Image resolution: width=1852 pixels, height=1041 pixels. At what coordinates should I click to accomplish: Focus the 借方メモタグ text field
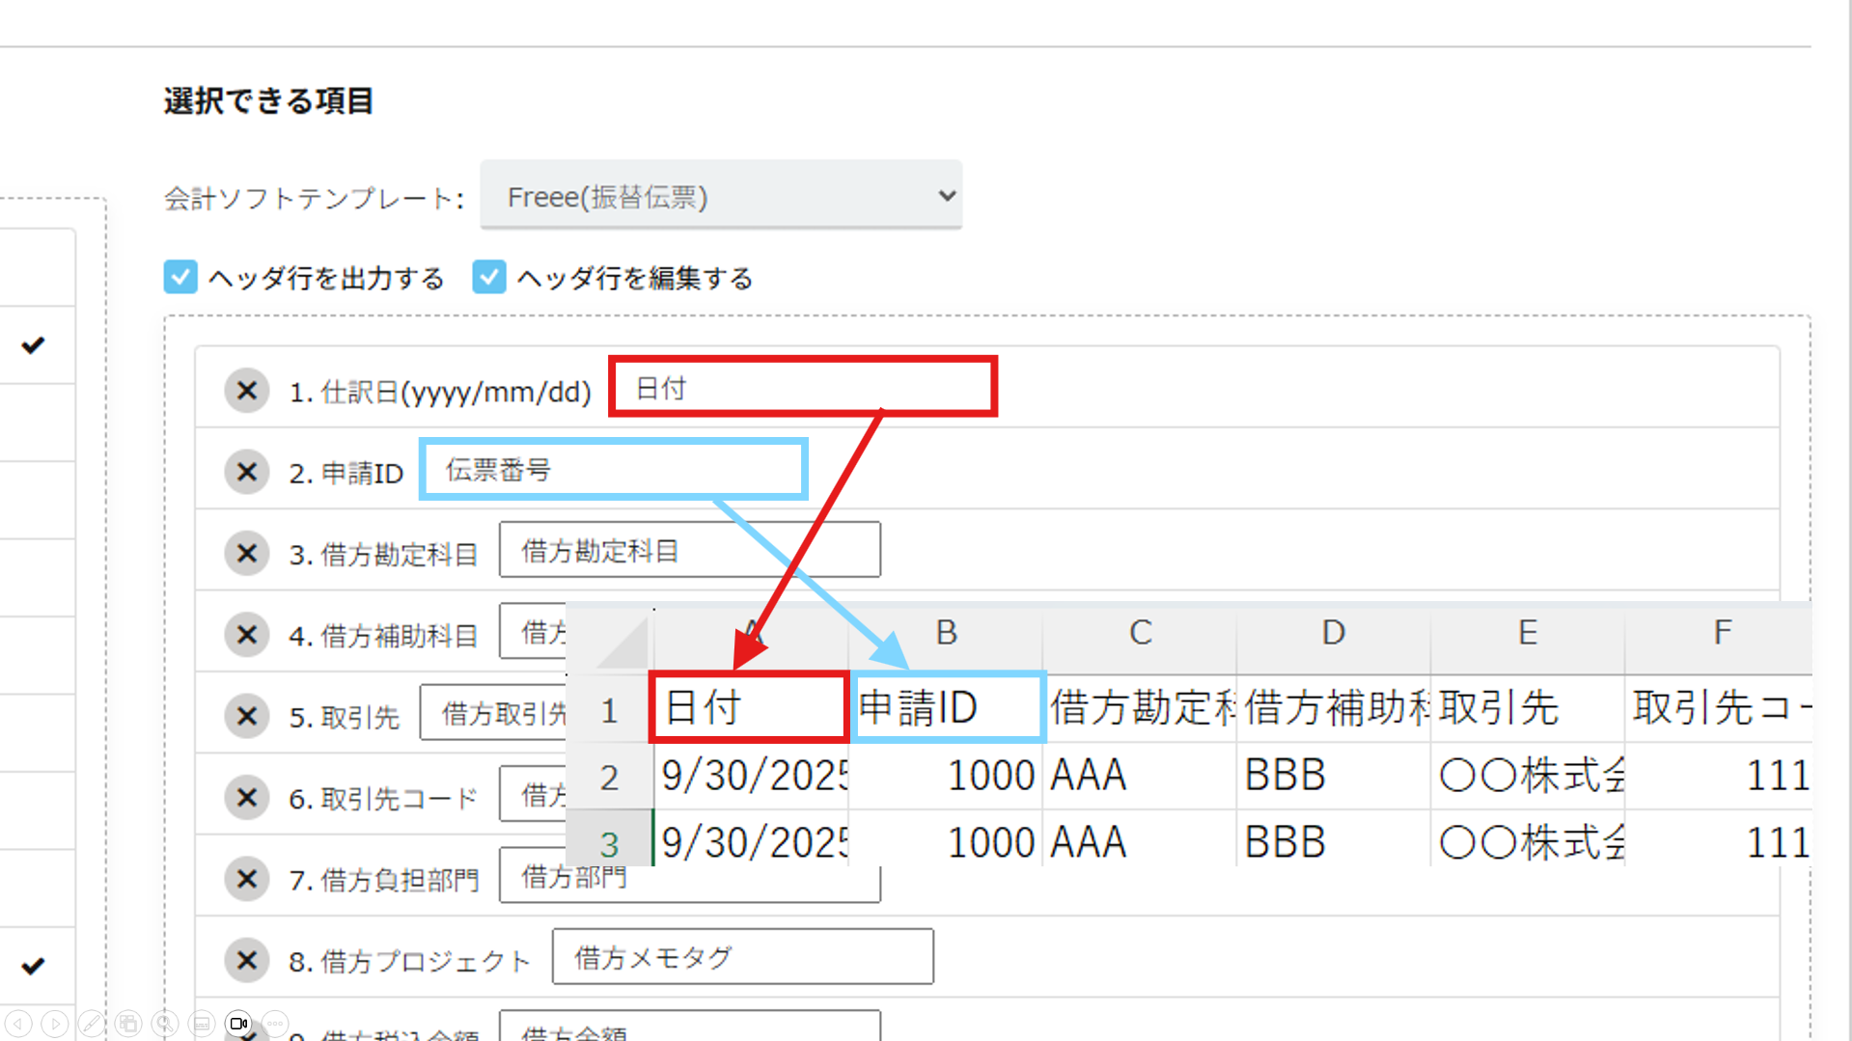pyautogui.click(x=742, y=957)
